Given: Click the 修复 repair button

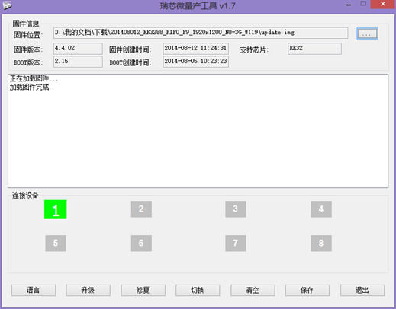Looking at the screenshot, I should 143,290.
